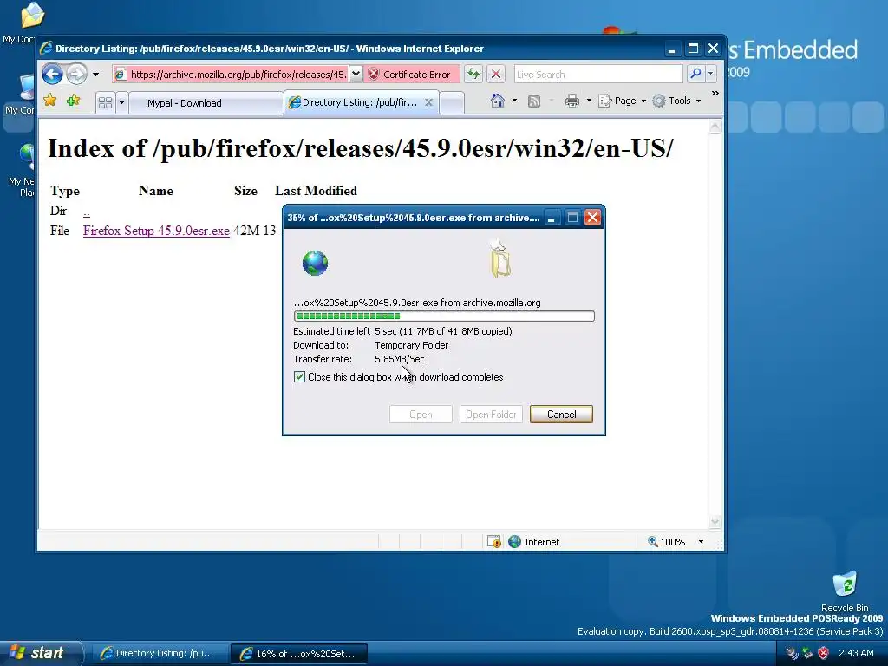Select the 16% download taskbar button

(x=299, y=654)
